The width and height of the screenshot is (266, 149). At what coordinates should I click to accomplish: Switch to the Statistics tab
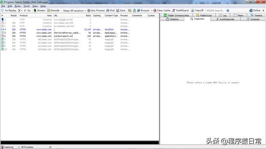pos(172,19)
